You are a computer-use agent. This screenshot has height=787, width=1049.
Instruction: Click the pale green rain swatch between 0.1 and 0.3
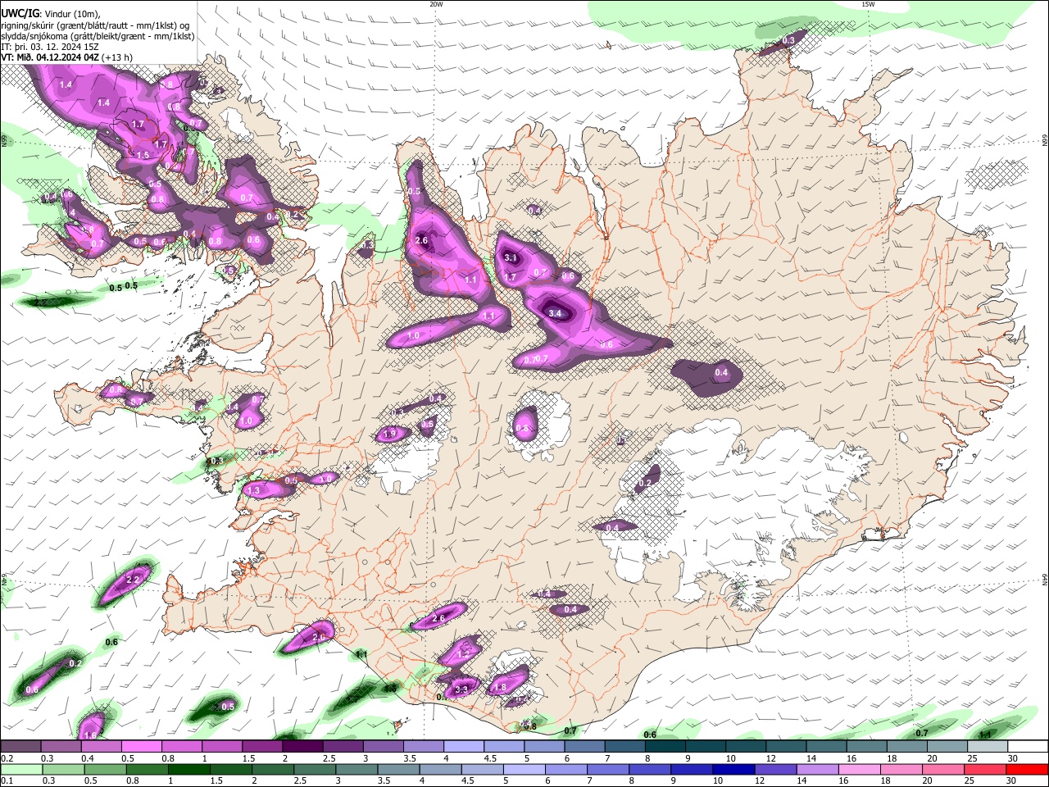point(20,769)
